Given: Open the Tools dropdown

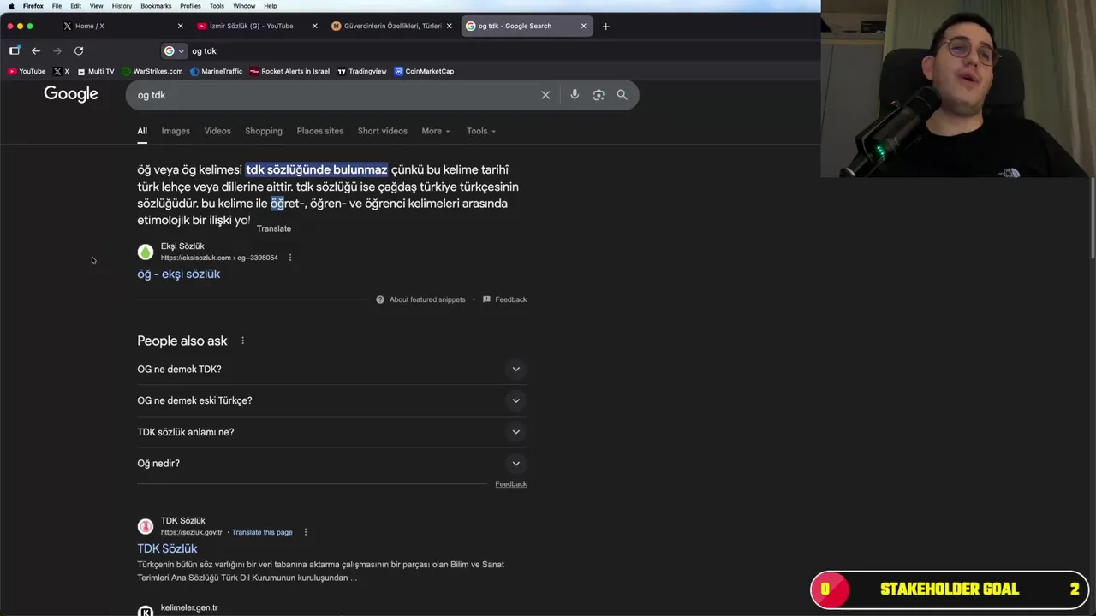Looking at the screenshot, I should tap(480, 131).
